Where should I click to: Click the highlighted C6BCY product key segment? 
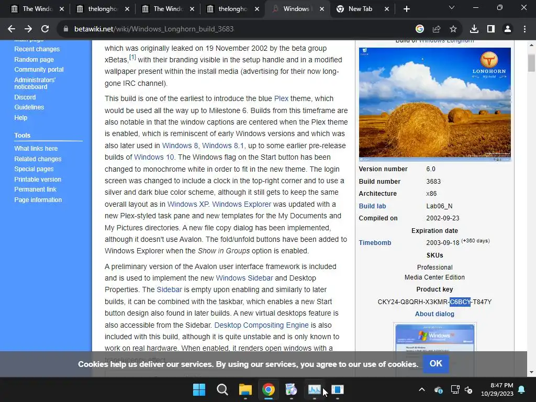click(x=460, y=302)
